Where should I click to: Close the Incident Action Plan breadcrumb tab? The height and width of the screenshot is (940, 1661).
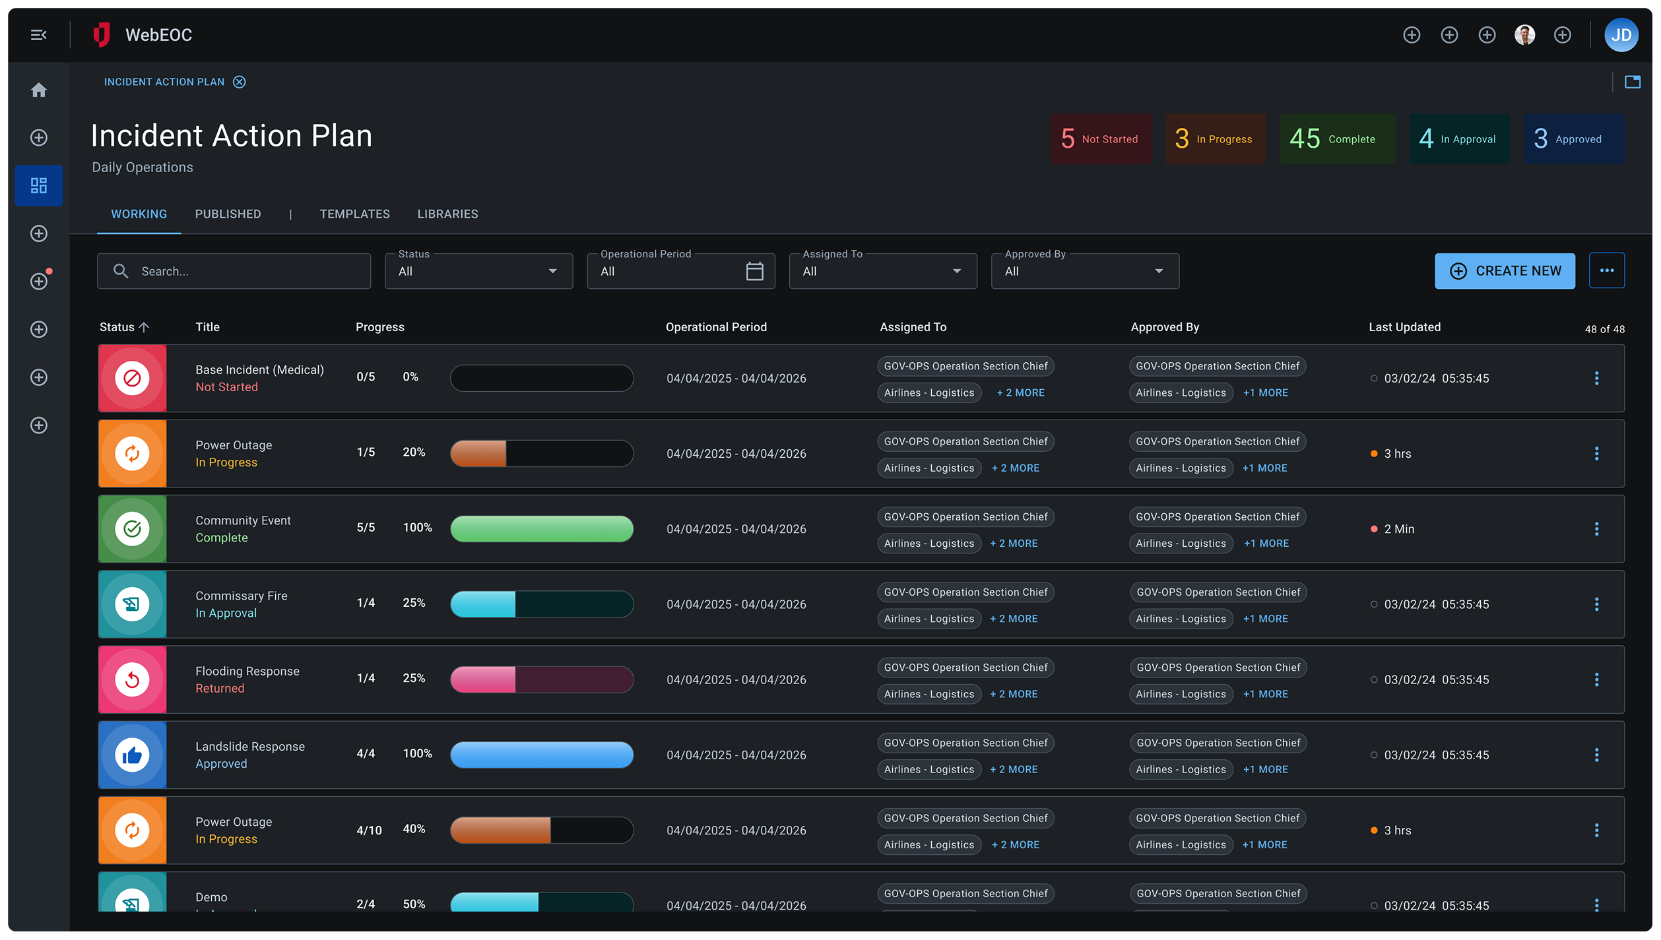coord(240,82)
